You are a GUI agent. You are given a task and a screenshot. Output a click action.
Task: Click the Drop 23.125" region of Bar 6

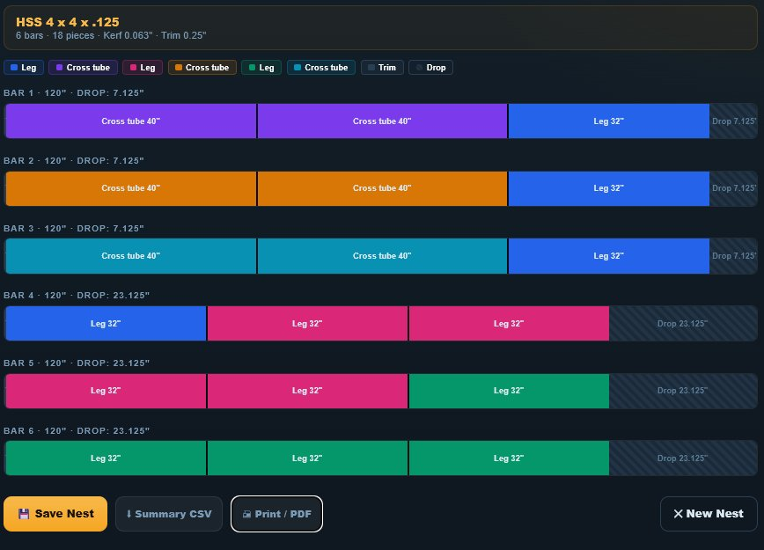click(x=682, y=458)
